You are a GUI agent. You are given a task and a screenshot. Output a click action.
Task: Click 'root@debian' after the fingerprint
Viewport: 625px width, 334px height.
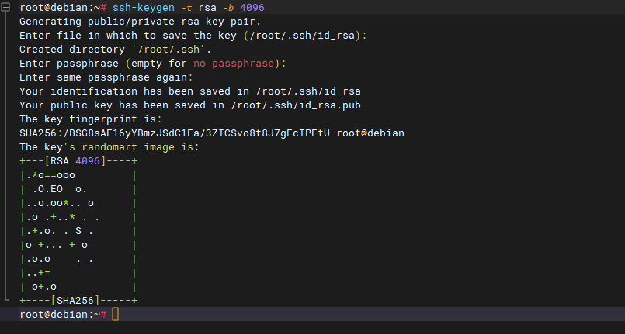click(x=370, y=133)
